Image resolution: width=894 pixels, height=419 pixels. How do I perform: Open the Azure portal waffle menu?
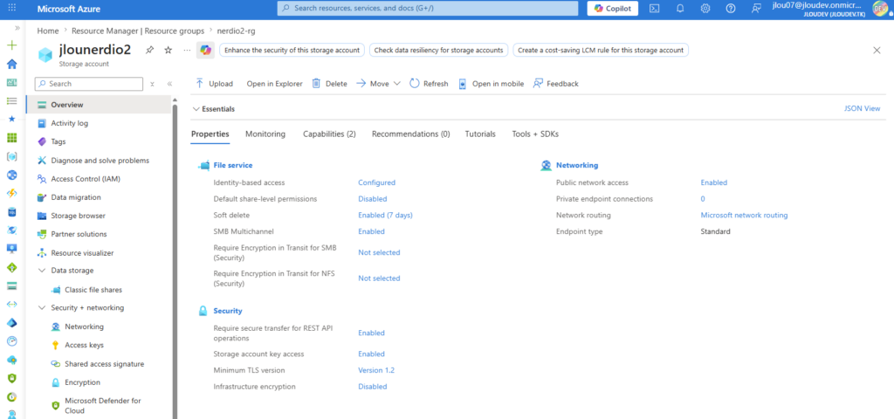click(x=12, y=9)
